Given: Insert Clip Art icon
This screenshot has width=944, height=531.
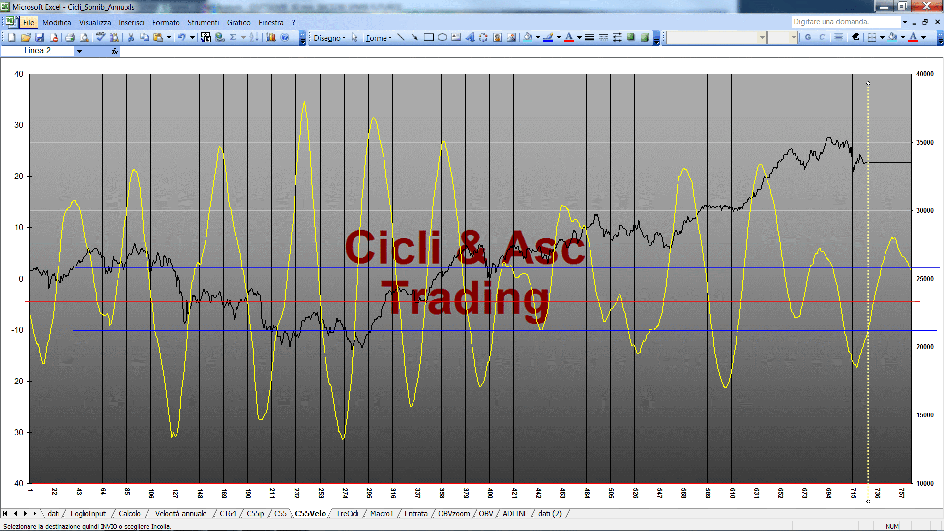Looking at the screenshot, I should coord(497,37).
